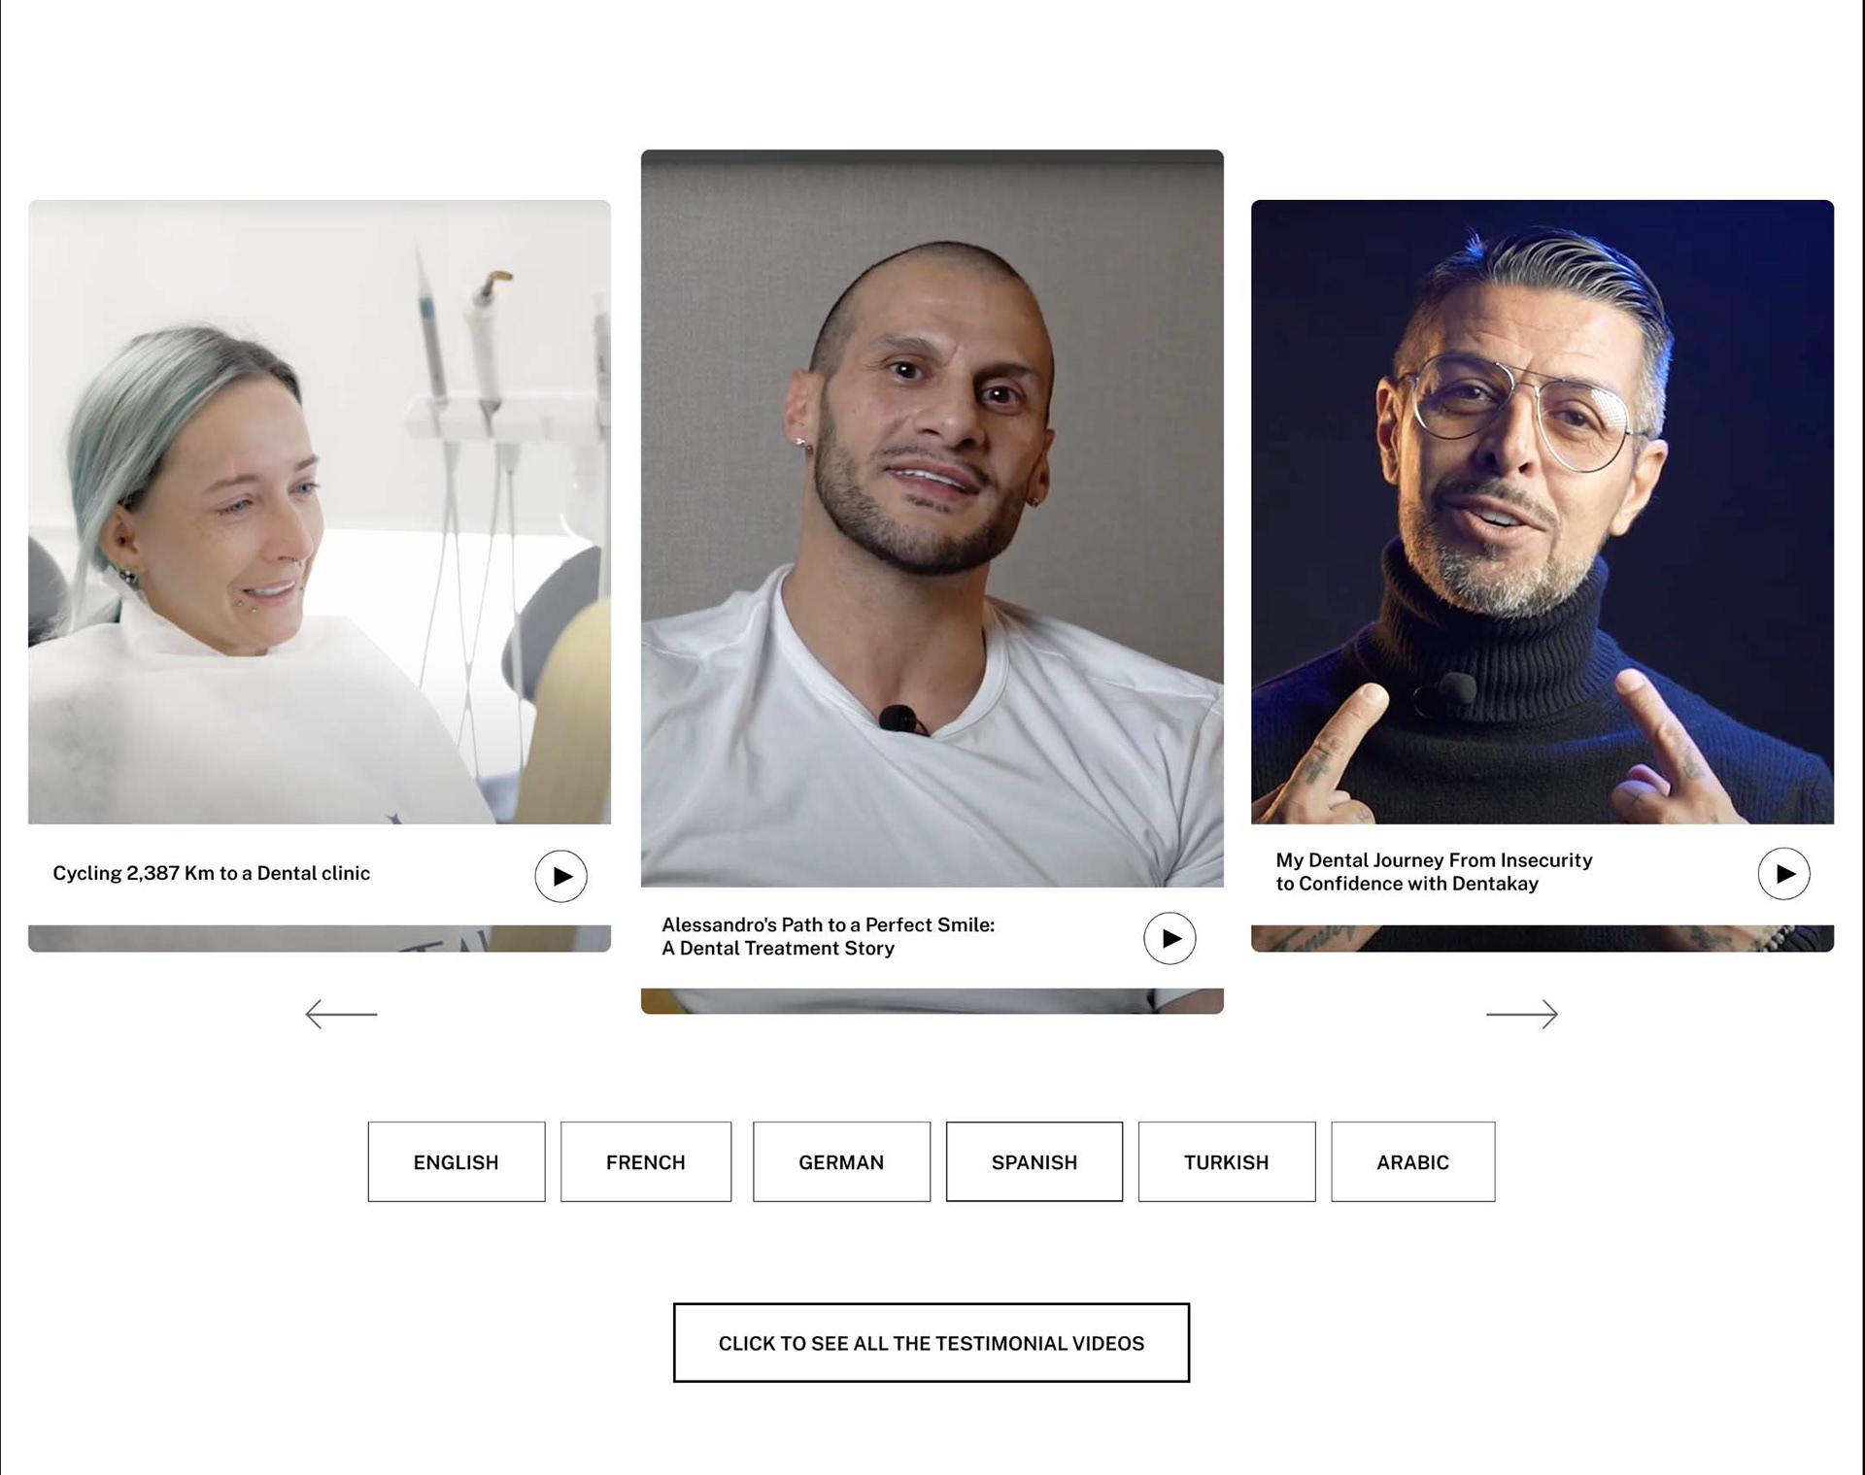Play the My Dental Journey video

pos(1783,873)
